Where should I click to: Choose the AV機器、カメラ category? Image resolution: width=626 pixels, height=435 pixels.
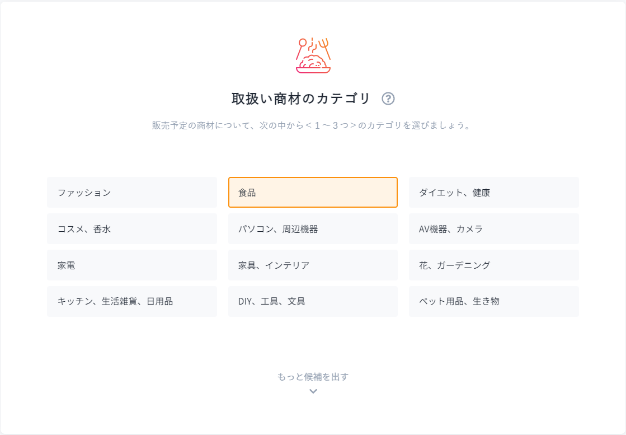[494, 228]
